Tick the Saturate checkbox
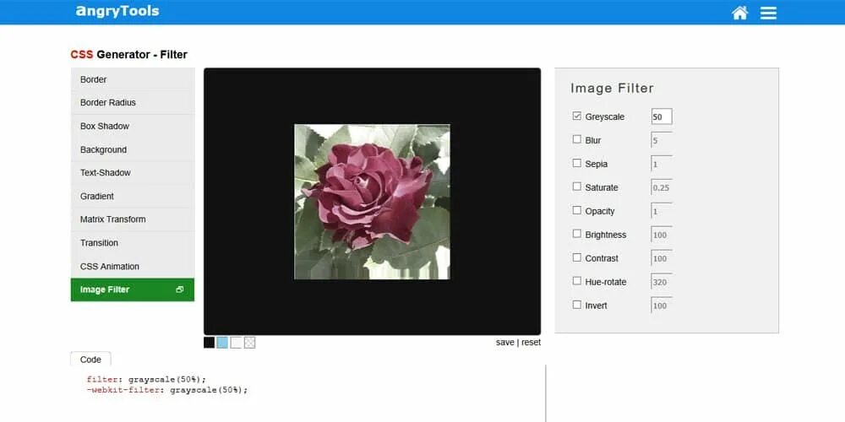 (576, 187)
